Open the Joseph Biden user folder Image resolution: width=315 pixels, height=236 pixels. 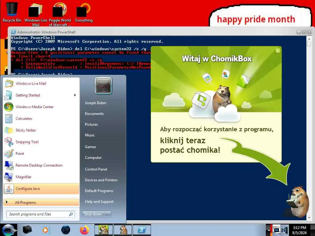95,103
